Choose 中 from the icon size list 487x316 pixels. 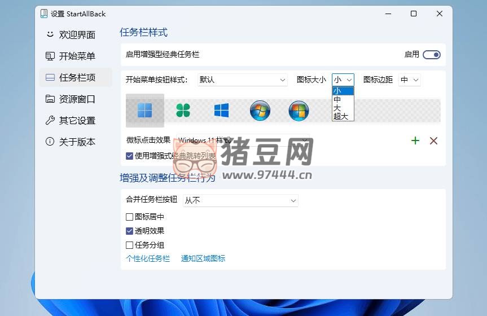pos(337,99)
